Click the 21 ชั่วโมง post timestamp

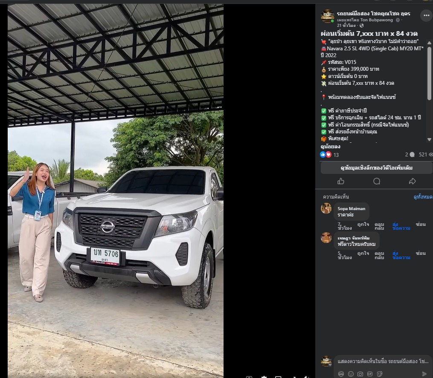[346, 26]
